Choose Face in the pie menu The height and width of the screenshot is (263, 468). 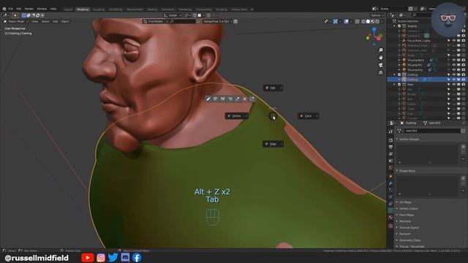(x=308, y=116)
